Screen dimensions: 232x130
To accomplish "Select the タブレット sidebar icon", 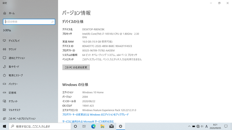I will 4,101.
